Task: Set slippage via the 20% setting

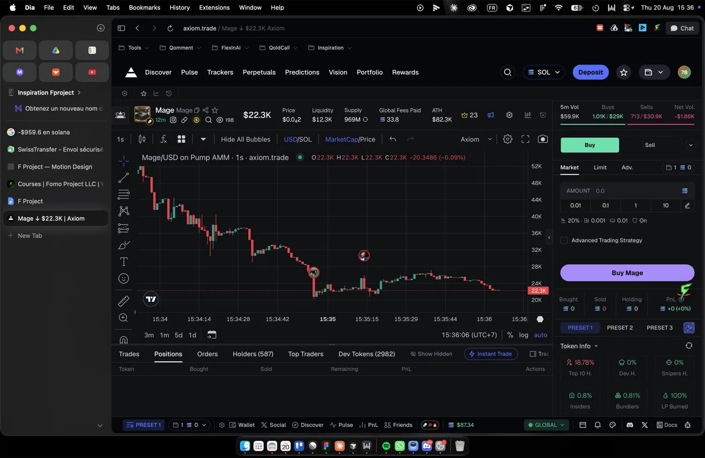Action: (570, 221)
